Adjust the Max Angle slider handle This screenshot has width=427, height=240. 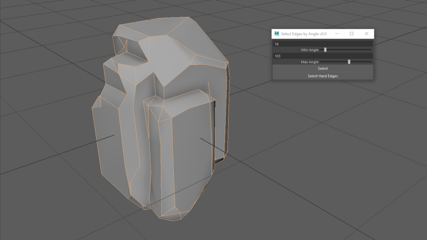click(349, 62)
